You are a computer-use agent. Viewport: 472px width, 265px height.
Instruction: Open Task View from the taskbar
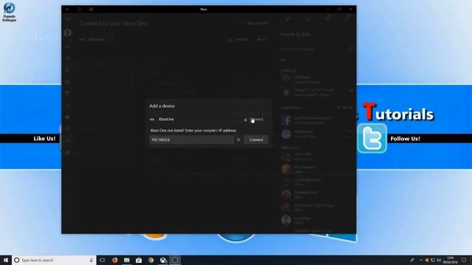(103, 260)
